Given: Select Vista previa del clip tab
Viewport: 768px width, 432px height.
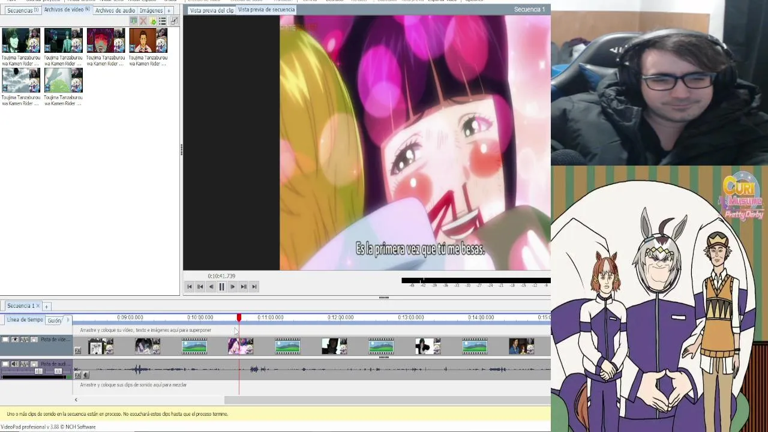Looking at the screenshot, I should [211, 10].
